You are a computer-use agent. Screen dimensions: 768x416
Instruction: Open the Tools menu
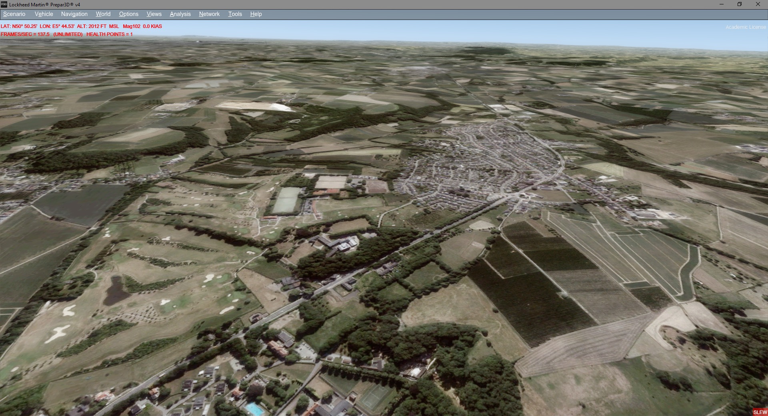[235, 14]
